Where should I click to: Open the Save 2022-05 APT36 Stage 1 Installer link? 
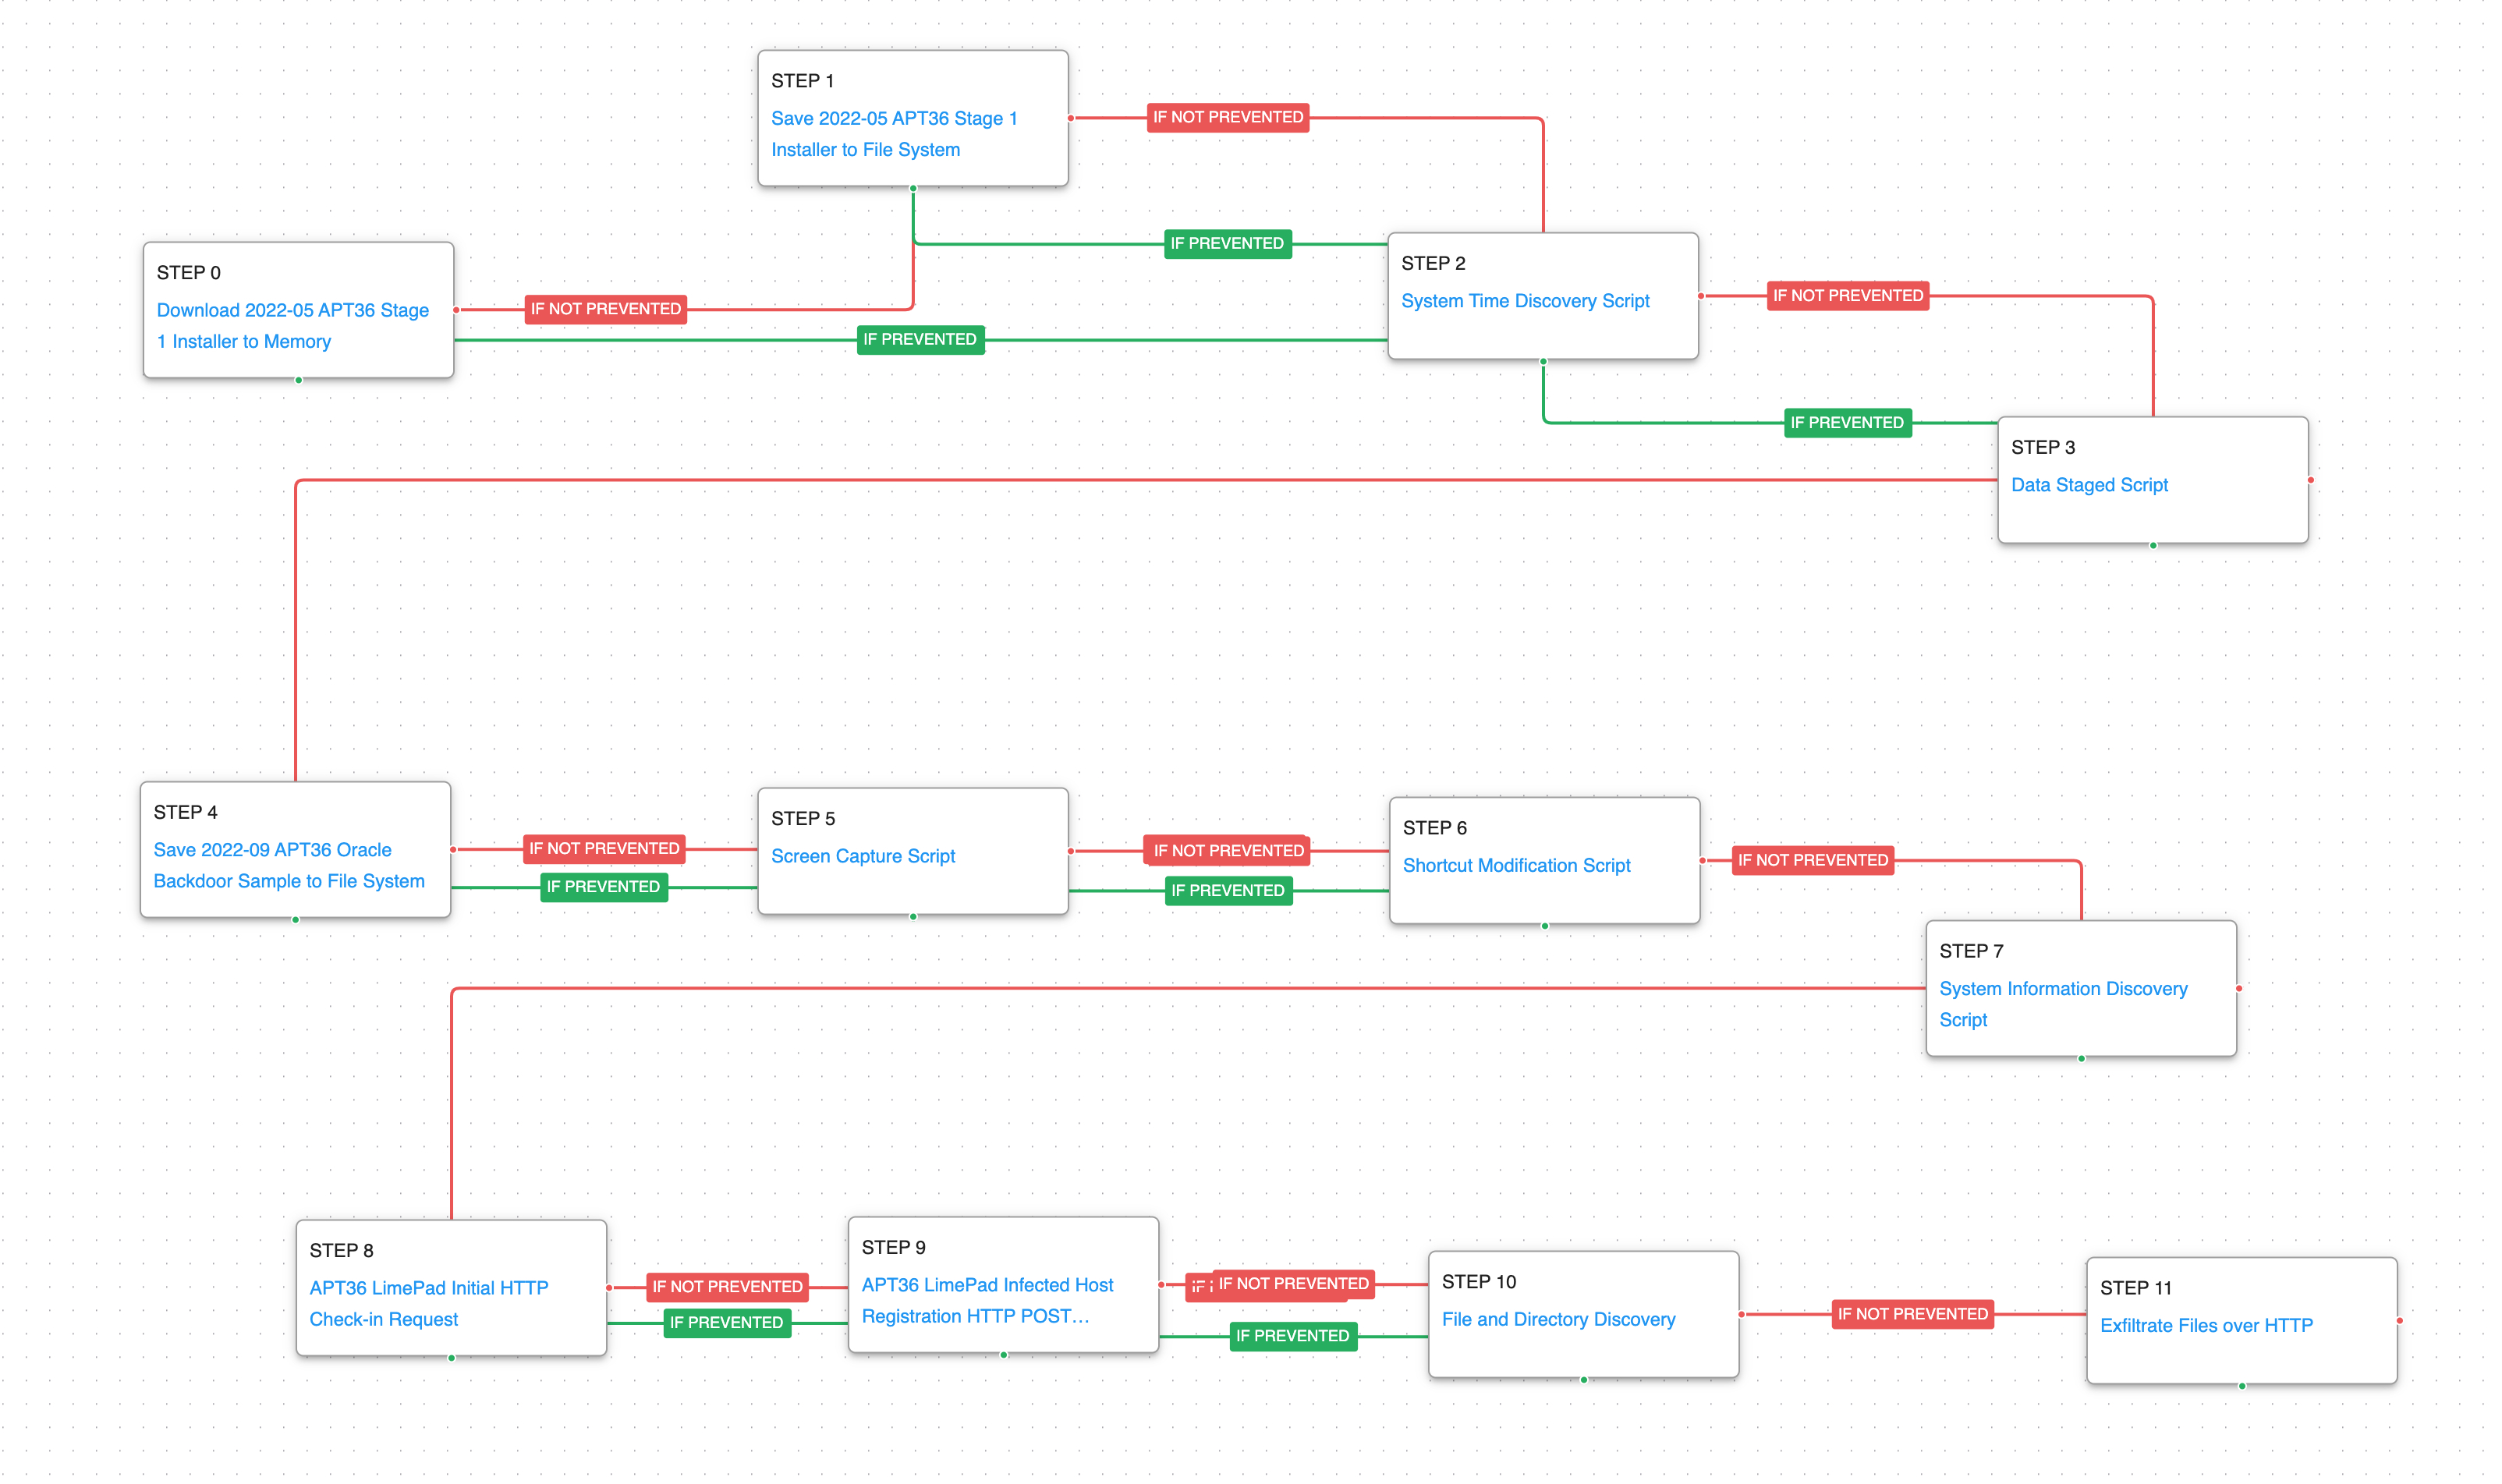coord(893,119)
